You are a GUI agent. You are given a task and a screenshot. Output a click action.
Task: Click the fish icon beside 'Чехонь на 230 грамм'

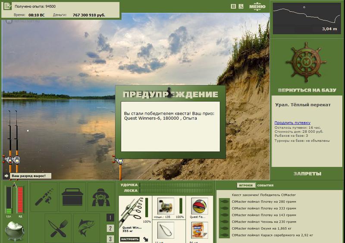tap(224, 221)
